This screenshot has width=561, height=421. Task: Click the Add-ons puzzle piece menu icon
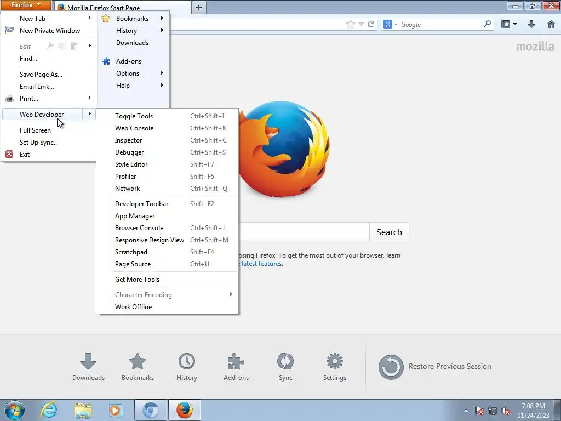pyautogui.click(x=106, y=61)
